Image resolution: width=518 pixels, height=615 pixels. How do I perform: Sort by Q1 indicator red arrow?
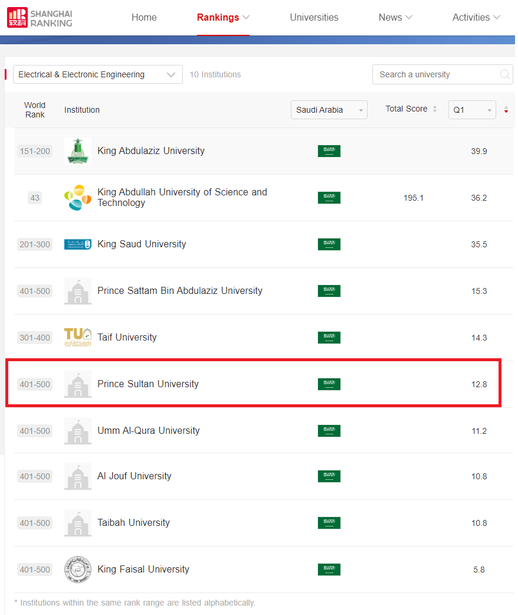(x=506, y=110)
